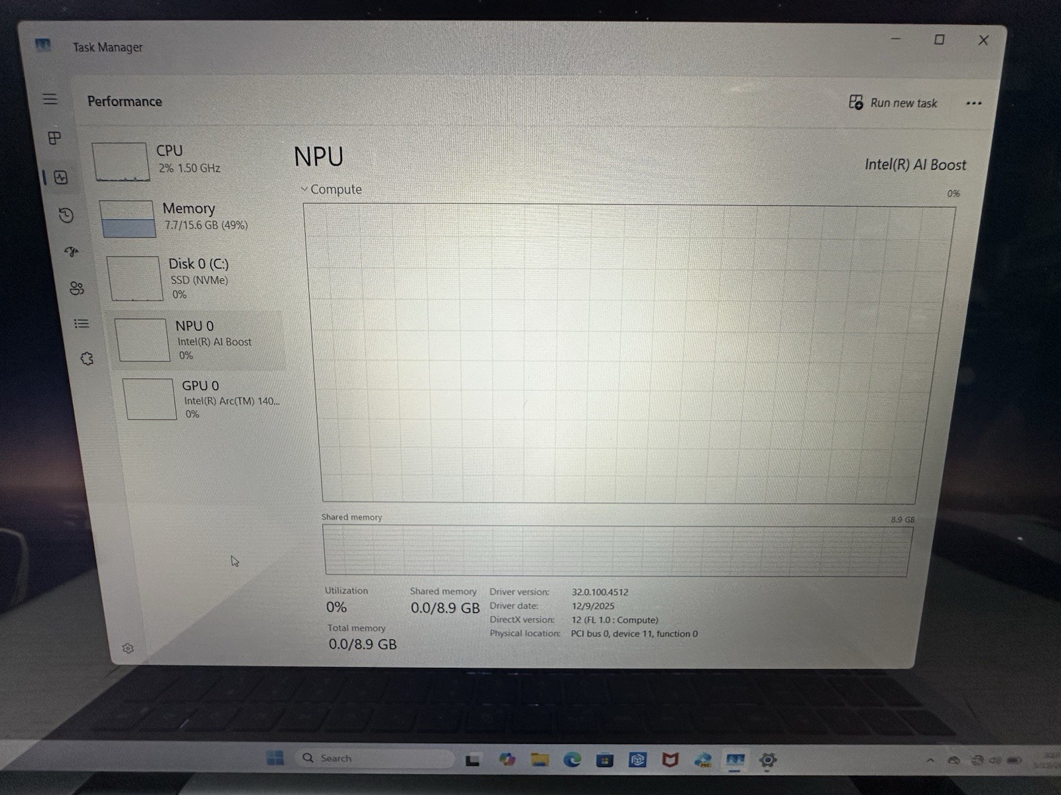This screenshot has width=1061, height=795.
Task: Open the Startup apps sidebar icon
Action: click(71, 251)
